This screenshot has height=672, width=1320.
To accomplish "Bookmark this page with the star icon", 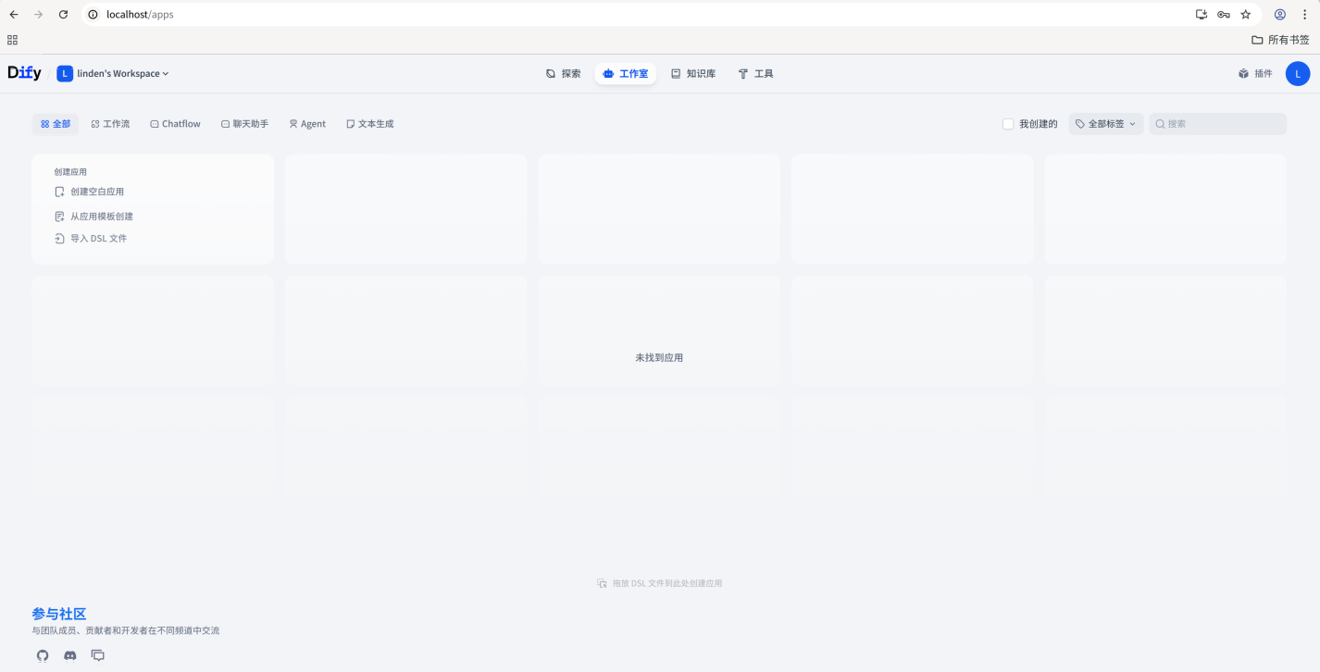I will coord(1246,15).
